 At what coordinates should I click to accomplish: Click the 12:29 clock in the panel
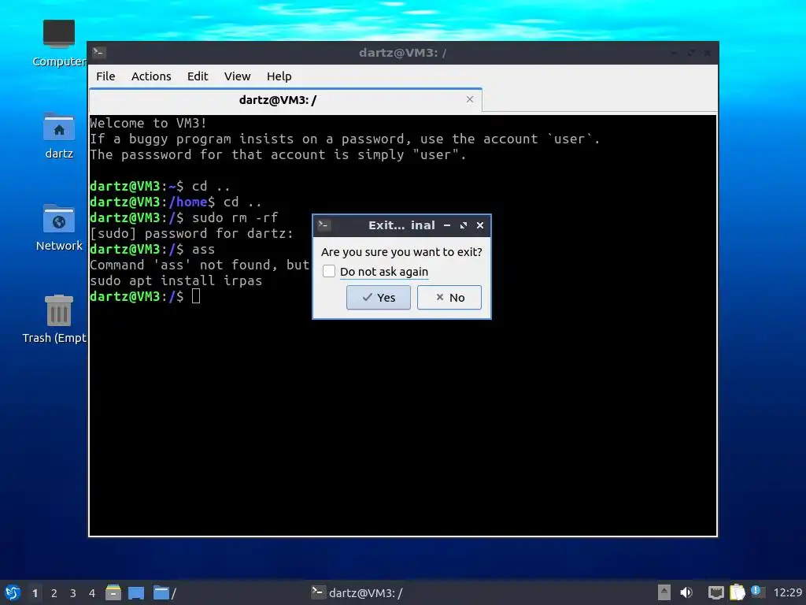[x=787, y=592]
